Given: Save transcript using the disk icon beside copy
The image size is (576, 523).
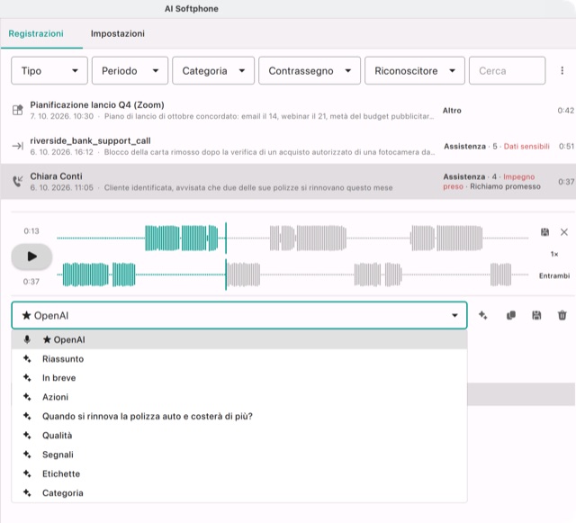Looking at the screenshot, I should click(x=536, y=315).
